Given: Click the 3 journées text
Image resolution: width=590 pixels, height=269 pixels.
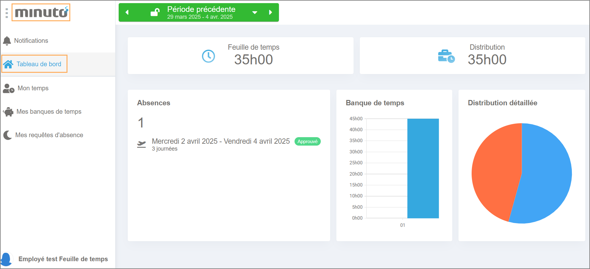Looking at the screenshot, I should tap(165, 149).
